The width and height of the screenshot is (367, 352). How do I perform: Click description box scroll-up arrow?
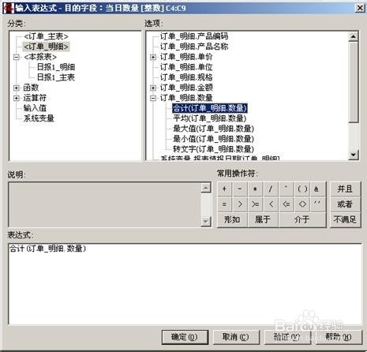point(206,188)
